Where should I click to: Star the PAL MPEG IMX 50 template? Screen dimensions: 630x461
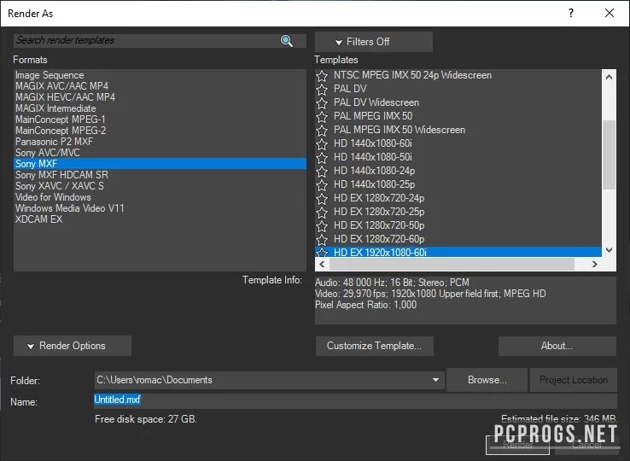(322, 117)
